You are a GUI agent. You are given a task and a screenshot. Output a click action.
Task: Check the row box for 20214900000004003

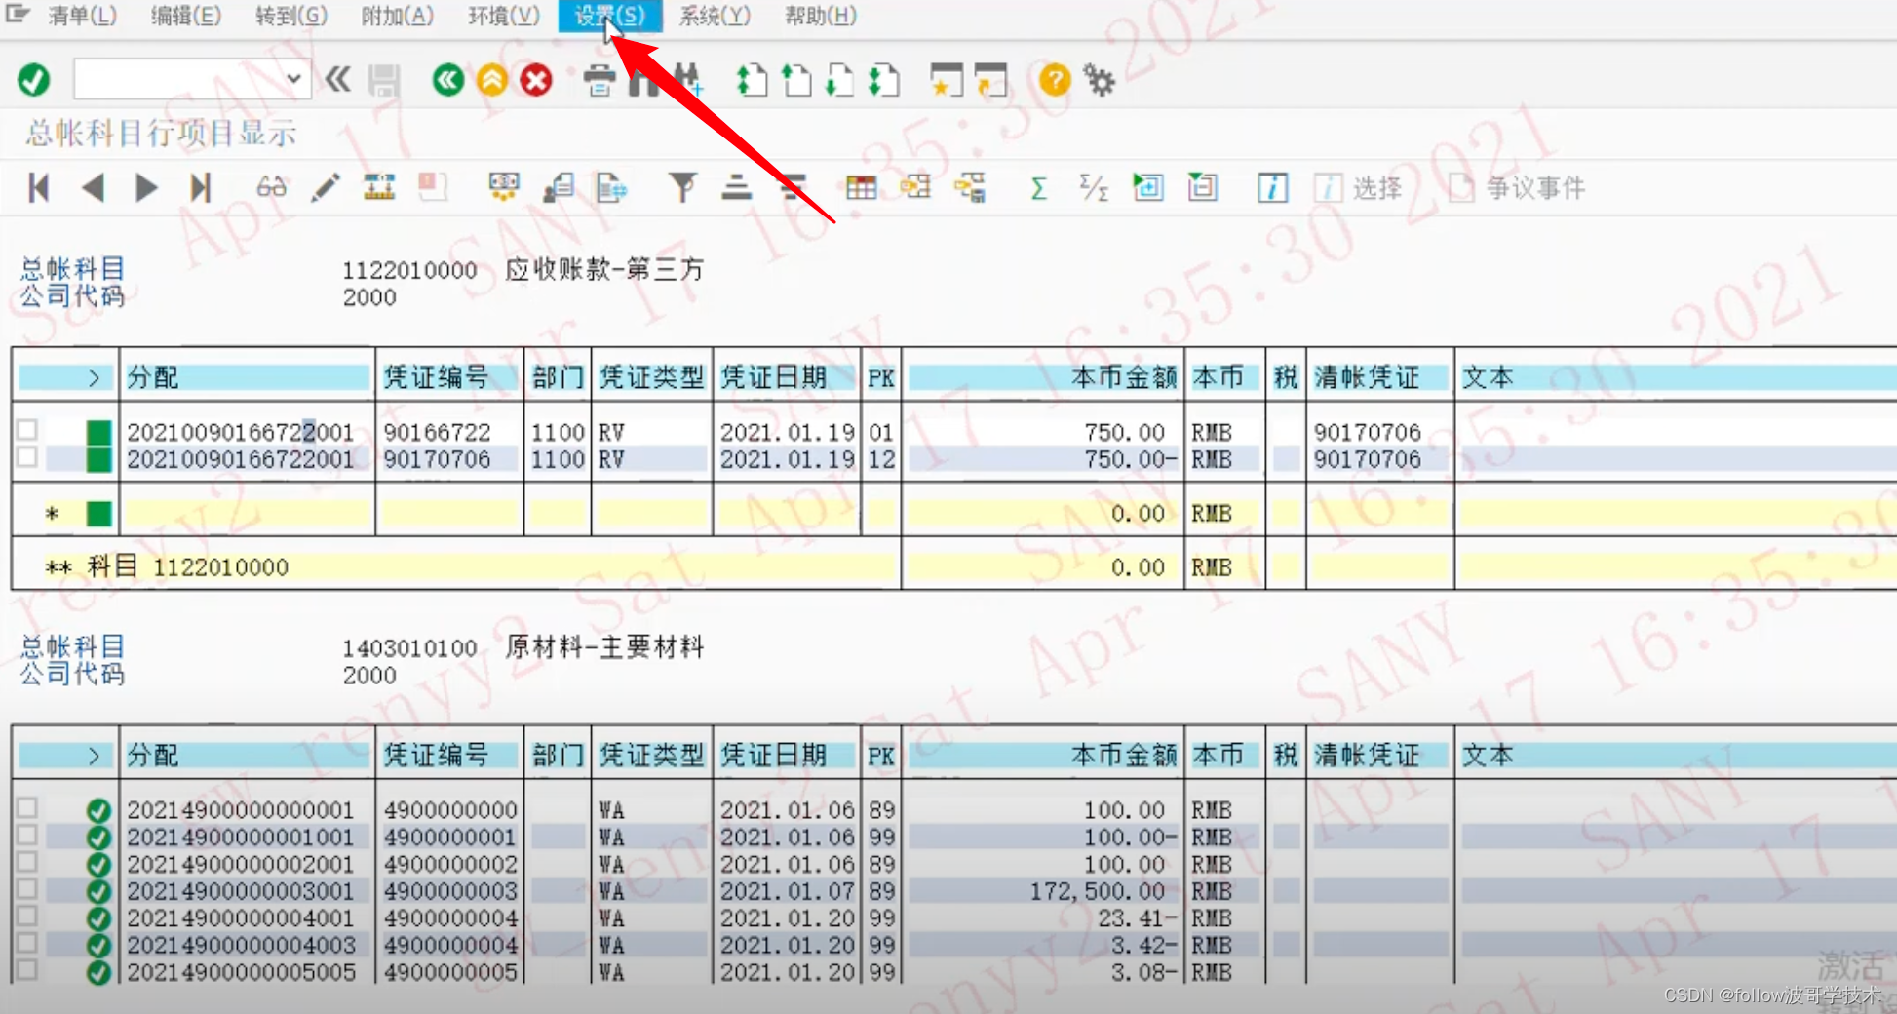(x=27, y=943)
